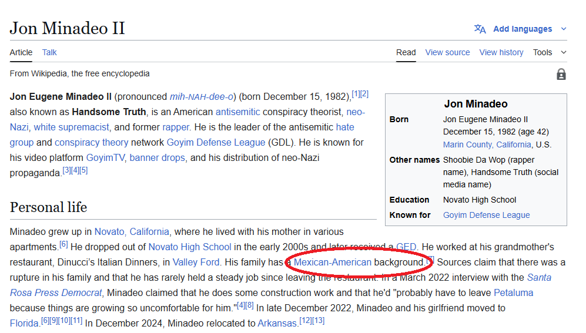Jump to citation [1] after birth date
The width and height of the screenshot is (586, 333).
point(356,94)
